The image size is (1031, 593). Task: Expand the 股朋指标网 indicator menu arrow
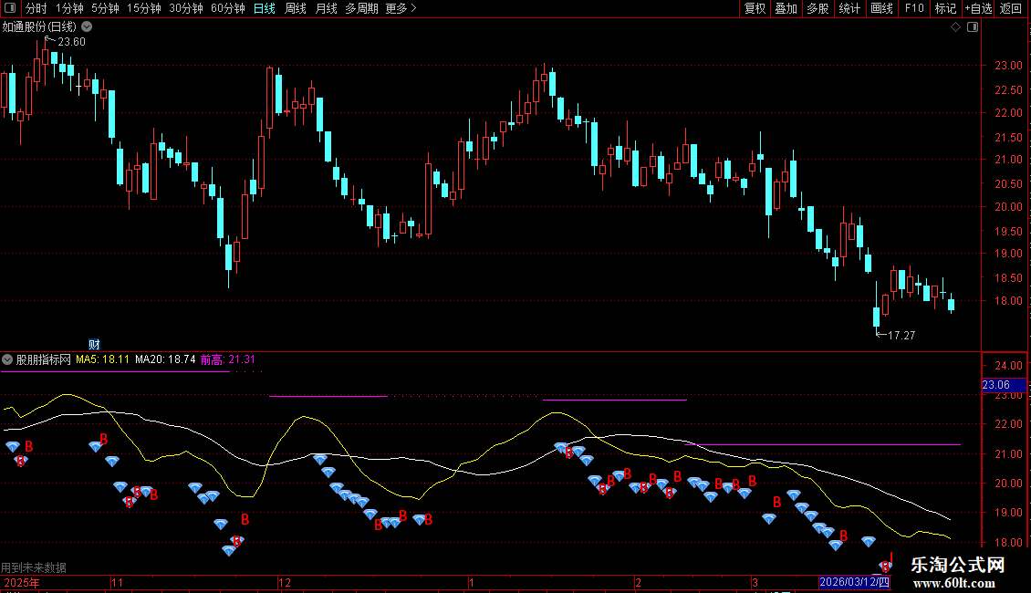(7, 359)
